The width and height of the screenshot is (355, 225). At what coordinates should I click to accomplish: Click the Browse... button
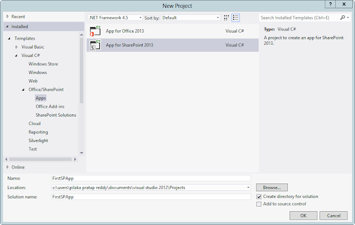tap(272, 187)
